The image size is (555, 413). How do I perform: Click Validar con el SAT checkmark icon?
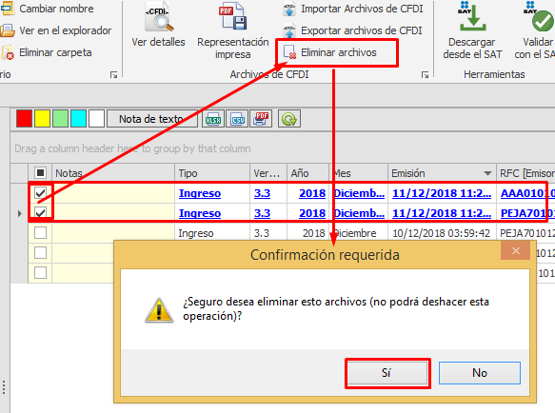click(x=539, y=16)
